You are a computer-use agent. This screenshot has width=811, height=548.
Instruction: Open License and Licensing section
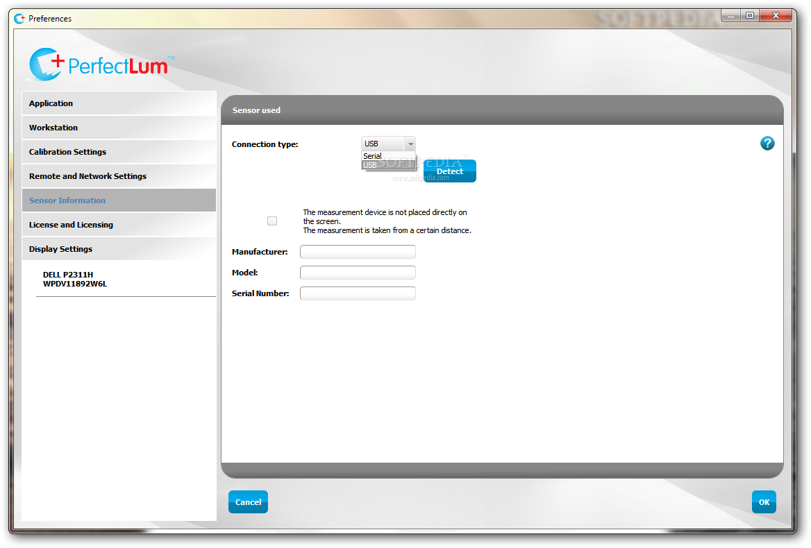(119, 225)
